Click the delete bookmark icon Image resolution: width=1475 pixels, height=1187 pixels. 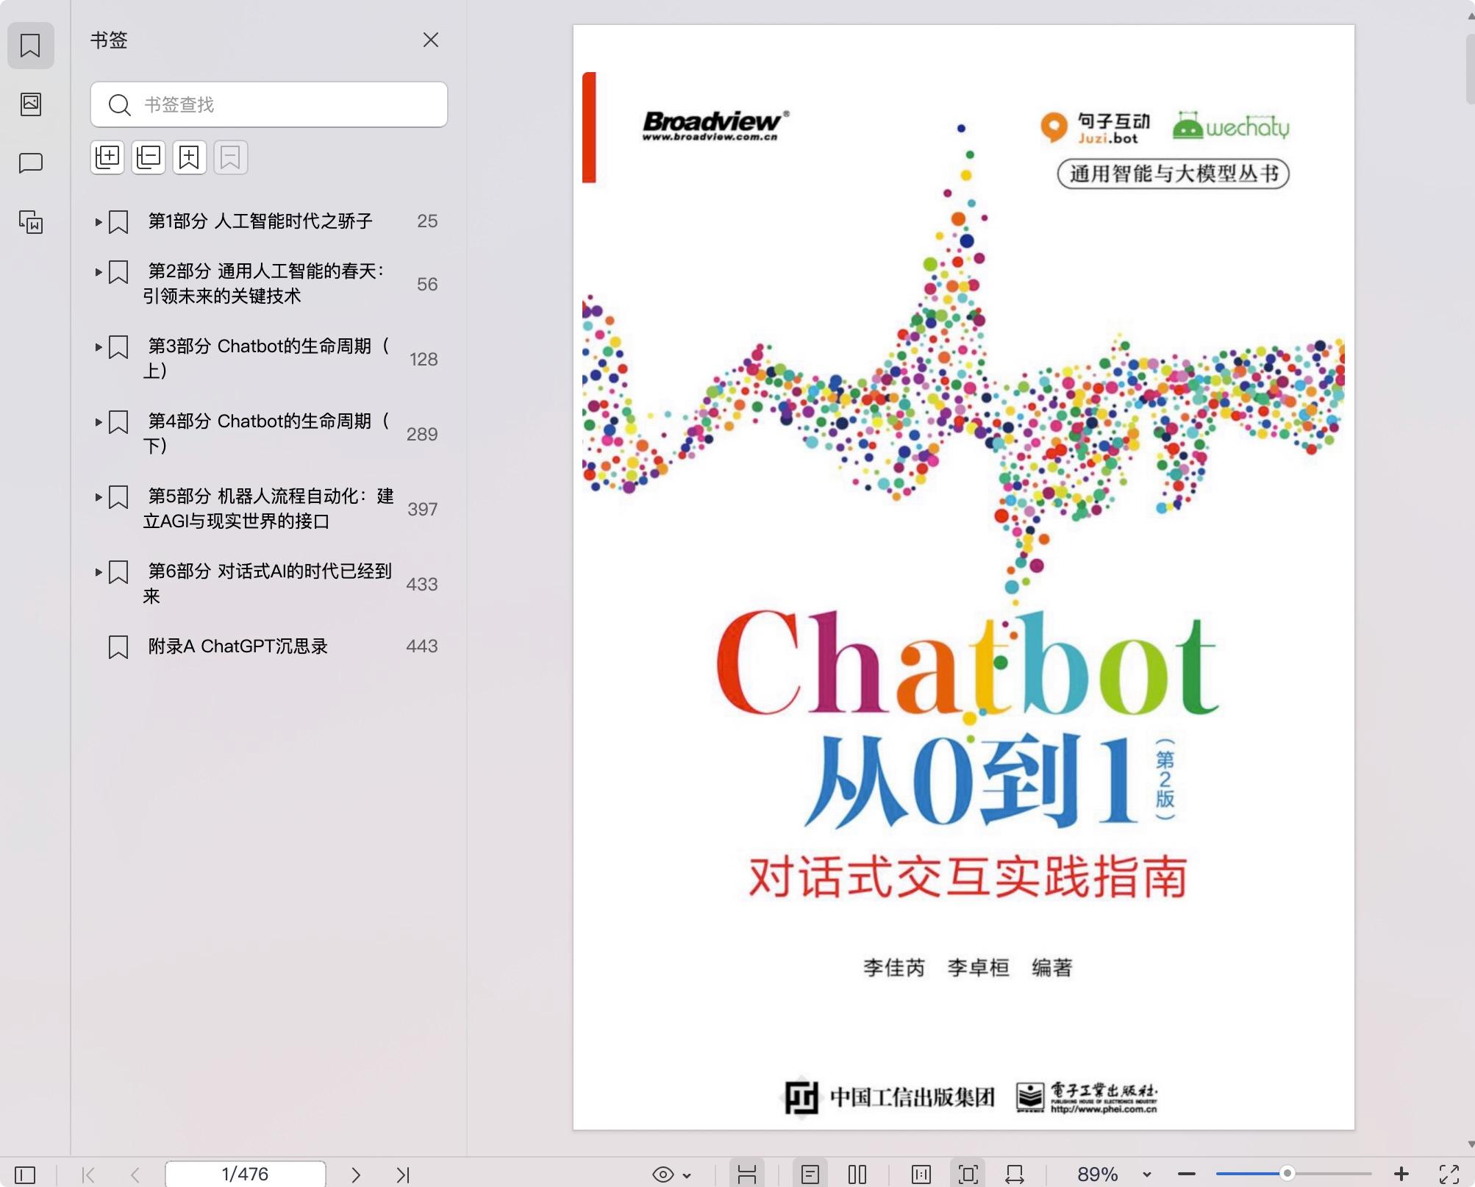click(231, 157)
